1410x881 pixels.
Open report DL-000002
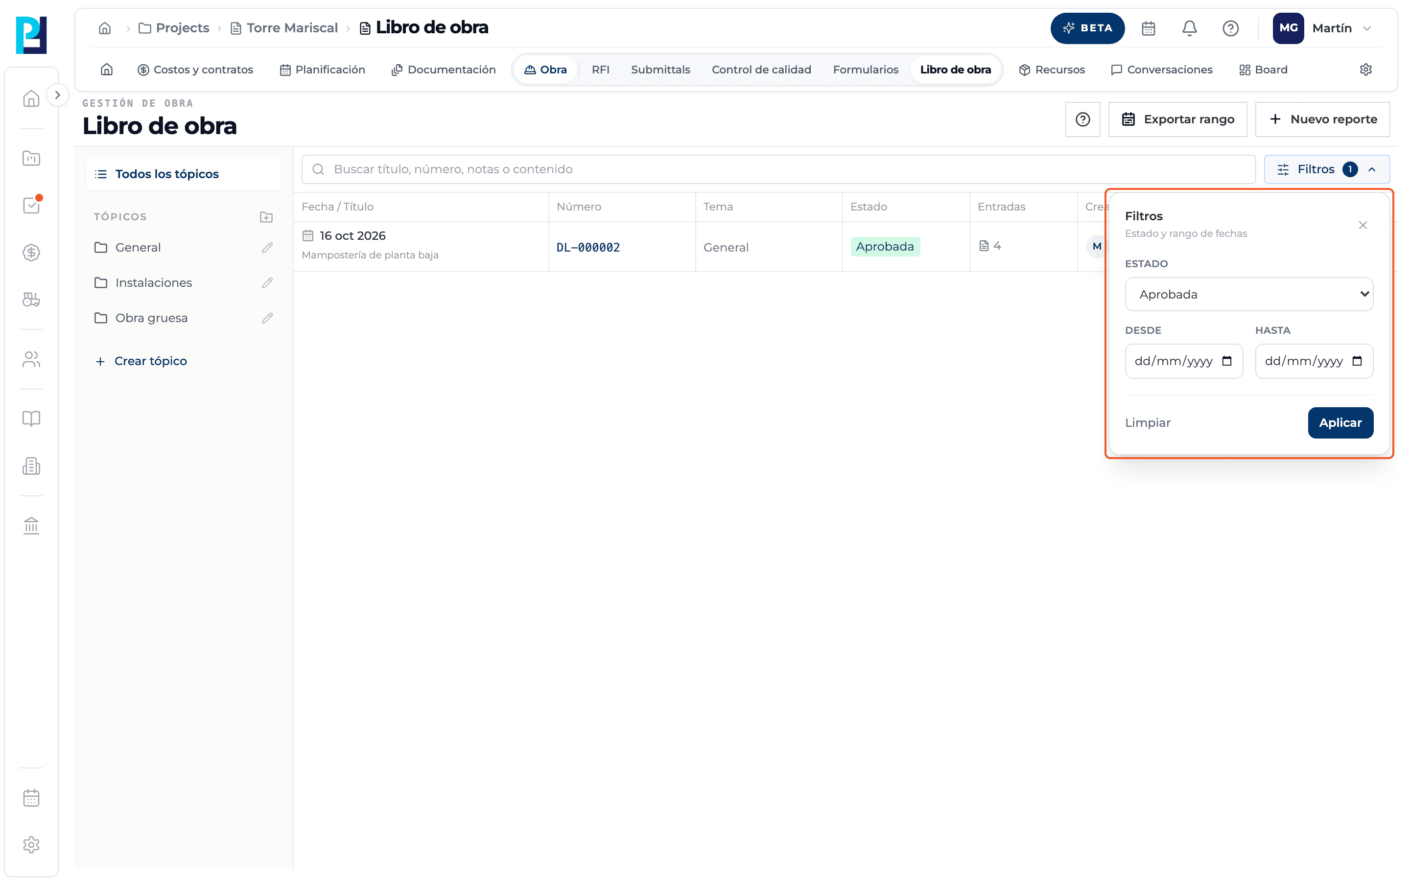(x=588, y=248)
